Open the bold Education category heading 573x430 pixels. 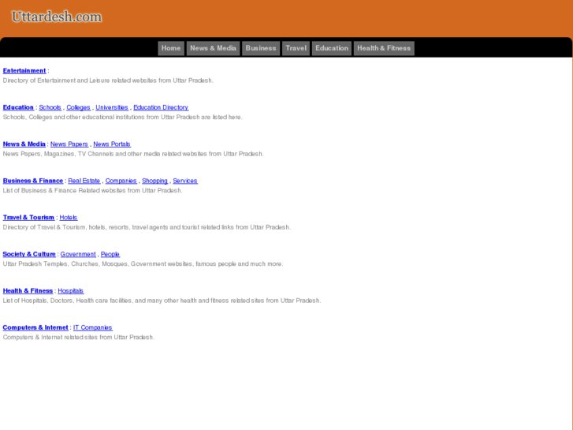pos(18,107)
